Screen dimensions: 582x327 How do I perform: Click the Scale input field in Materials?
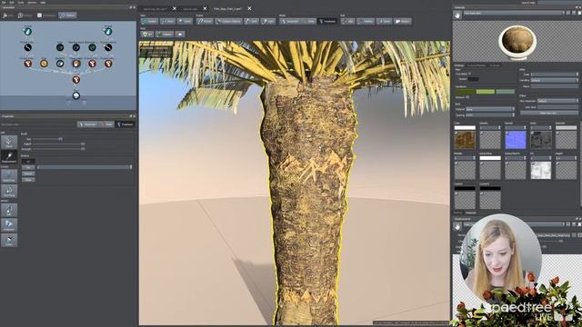pos(554,74)
